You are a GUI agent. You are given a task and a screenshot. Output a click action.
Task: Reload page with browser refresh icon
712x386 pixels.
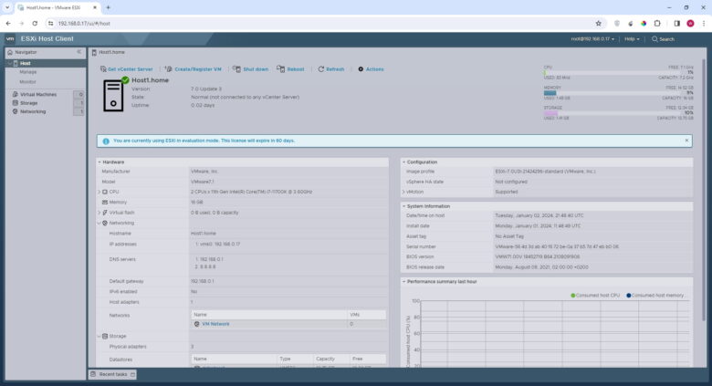tap(35, 24)
